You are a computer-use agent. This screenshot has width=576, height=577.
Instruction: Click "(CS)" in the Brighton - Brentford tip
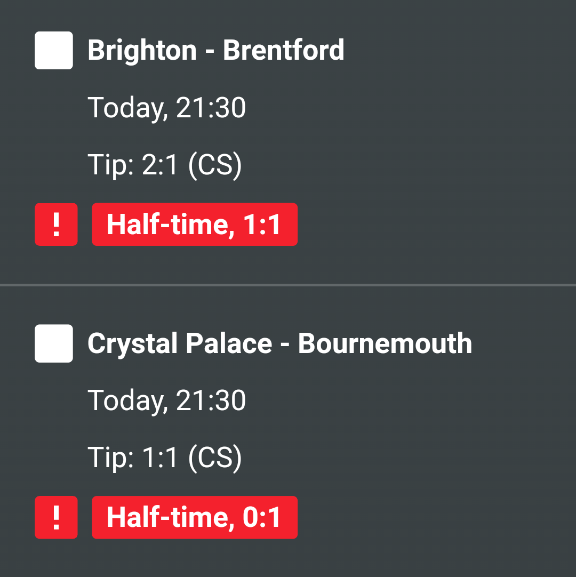point(215,166)
